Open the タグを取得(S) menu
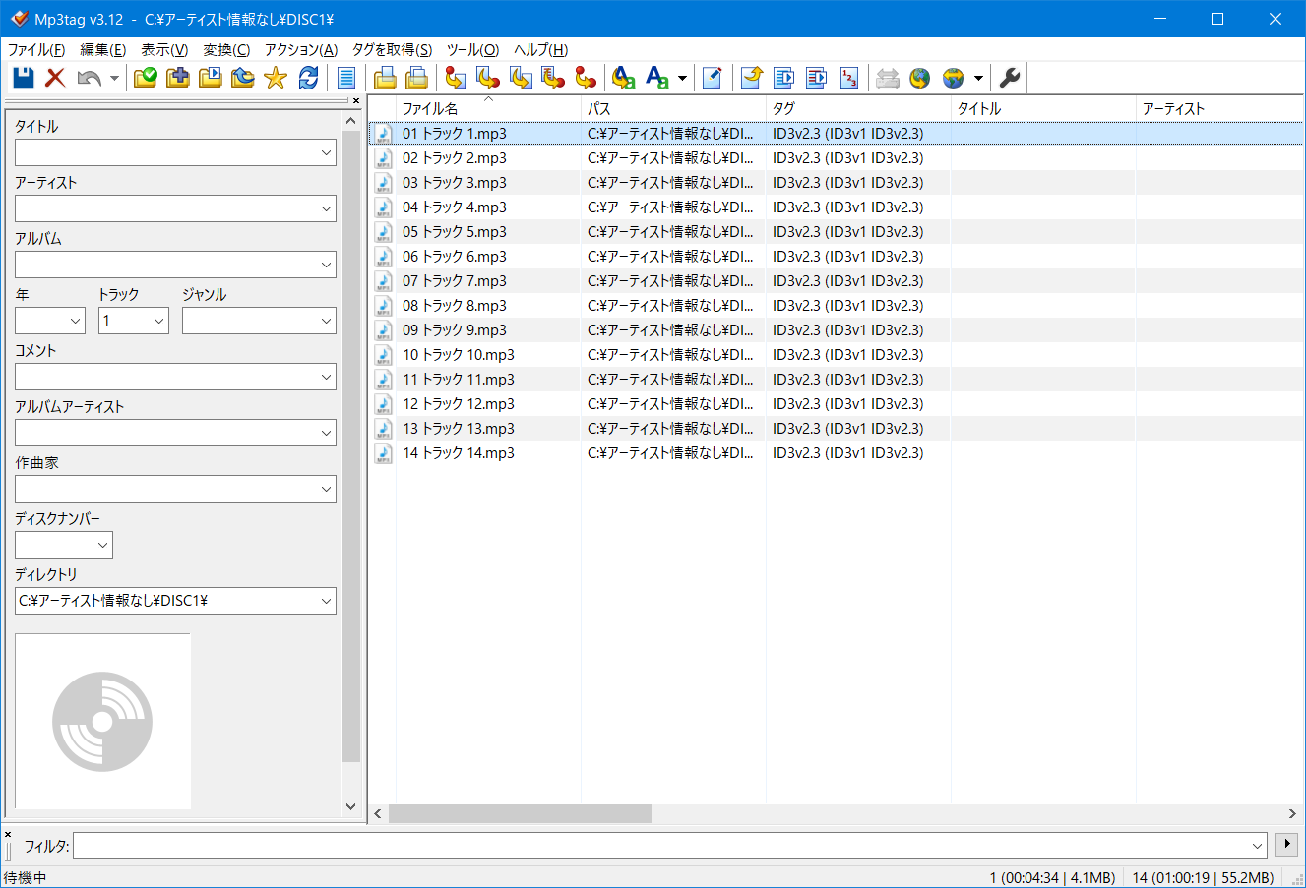This screenshot has width=1306, height=888. (x=392, y=50)
